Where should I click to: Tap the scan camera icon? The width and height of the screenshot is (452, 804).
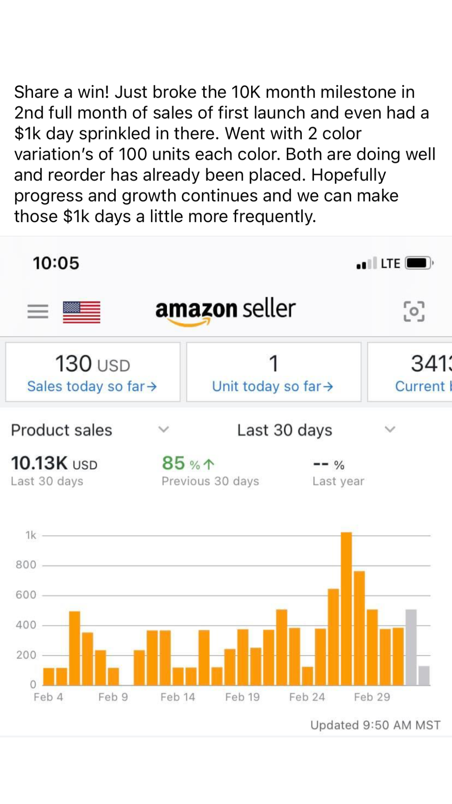pos(414,311)
